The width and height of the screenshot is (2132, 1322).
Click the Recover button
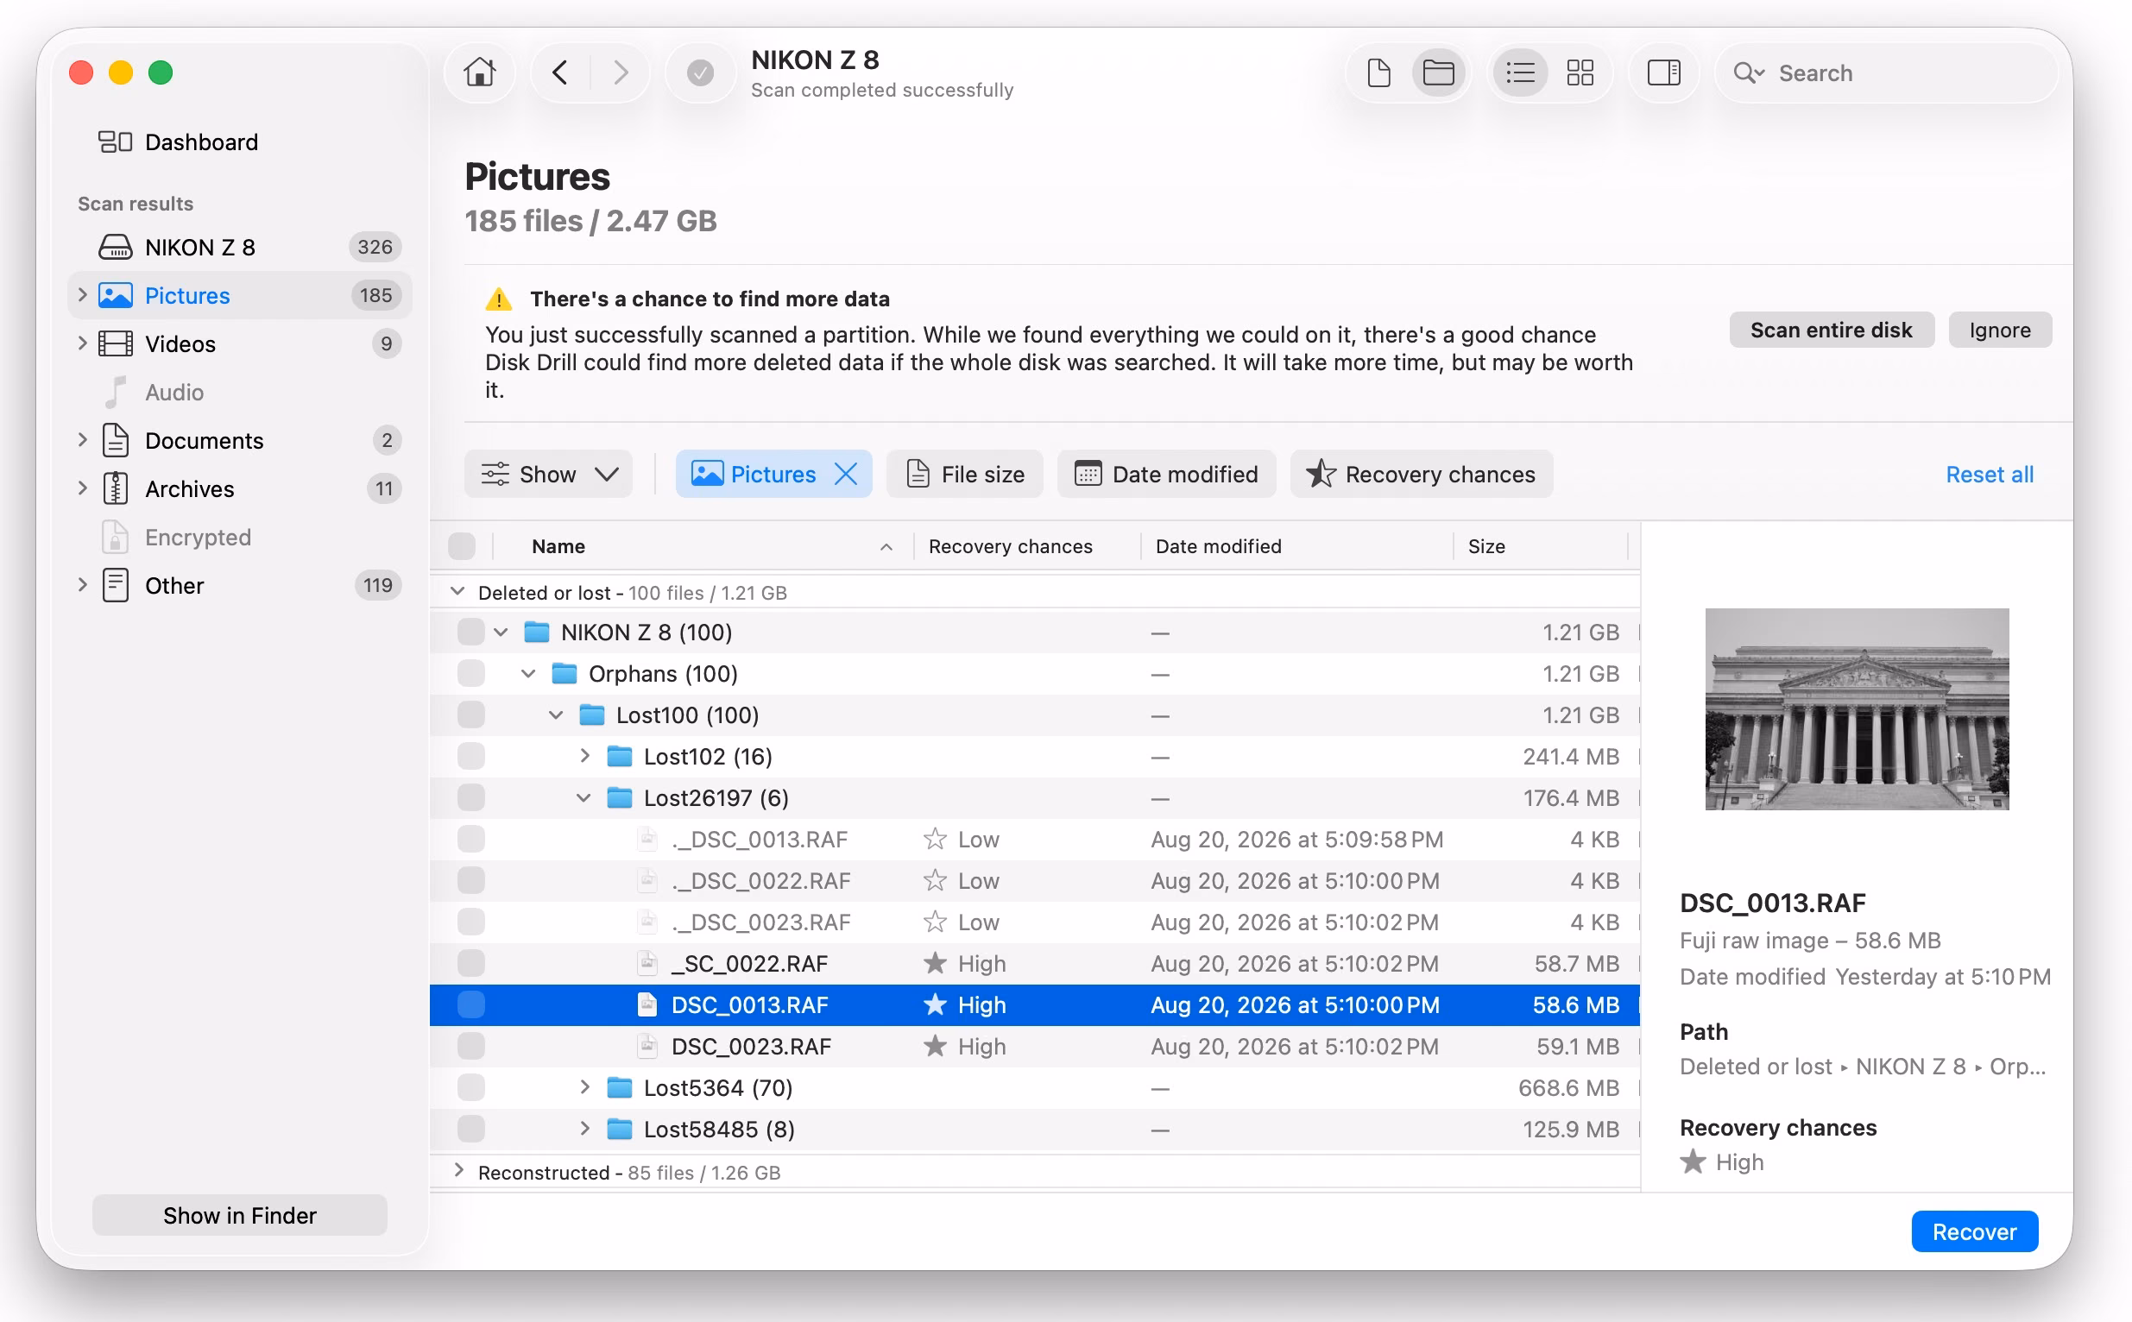pyautogui.click(x=1974, y=1231)
